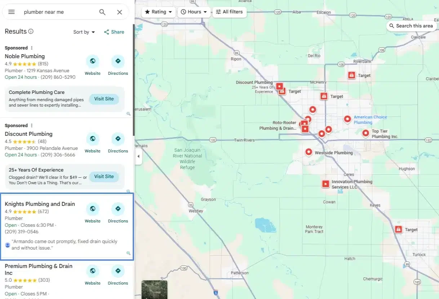Click the Results info icon
This screenshot has height=299, width=439.
pos(31,31)
